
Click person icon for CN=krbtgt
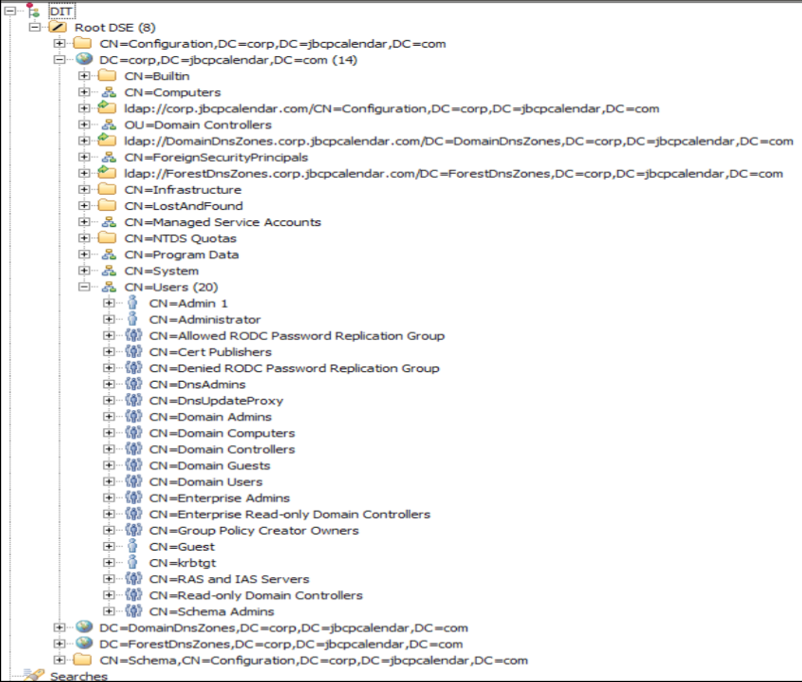point(133,562)
